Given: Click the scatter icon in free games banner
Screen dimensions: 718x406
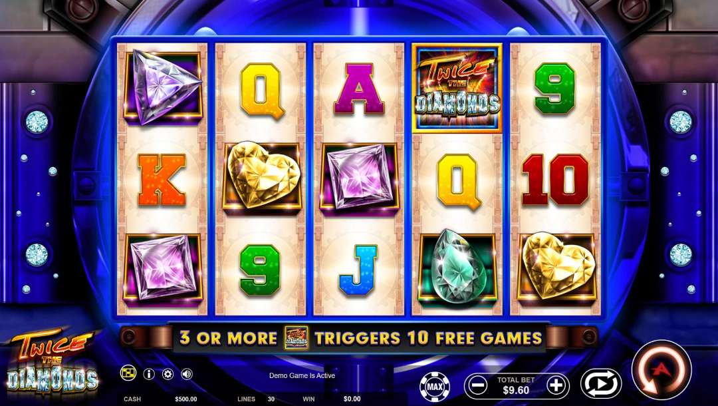Looking at the screenshot, I should point(297,337).
